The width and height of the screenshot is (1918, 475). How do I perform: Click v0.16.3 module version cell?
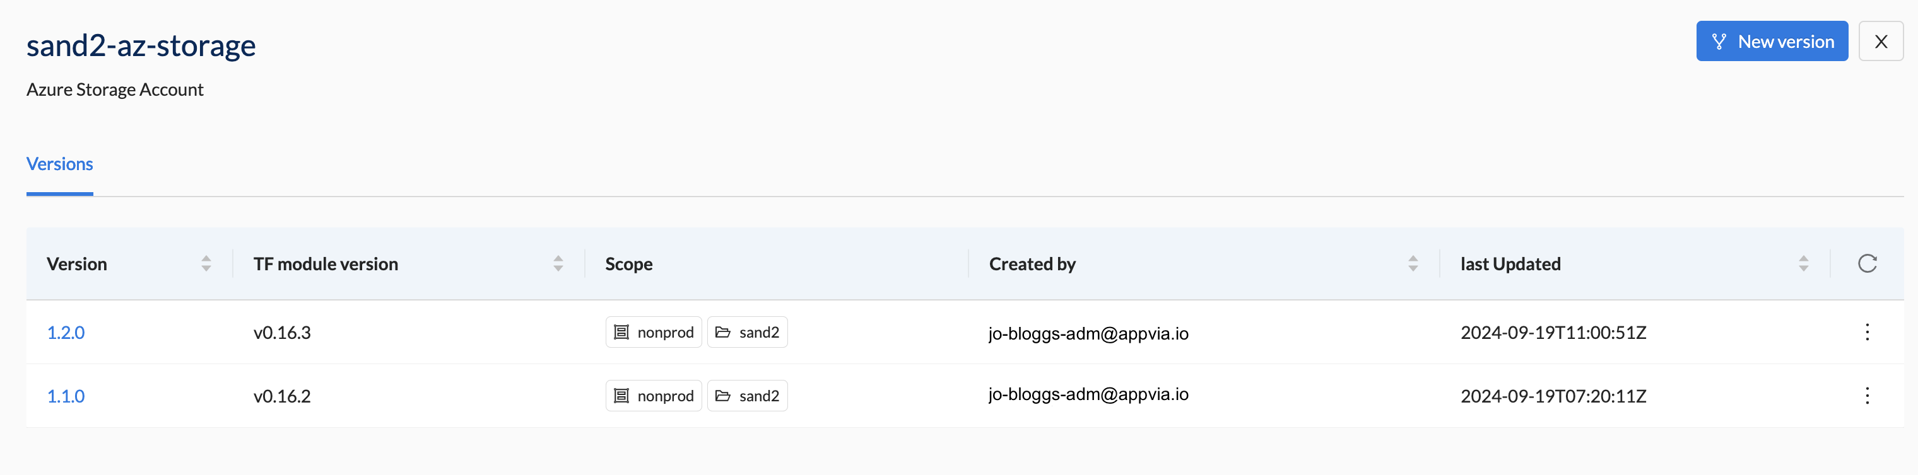(282, 332)
